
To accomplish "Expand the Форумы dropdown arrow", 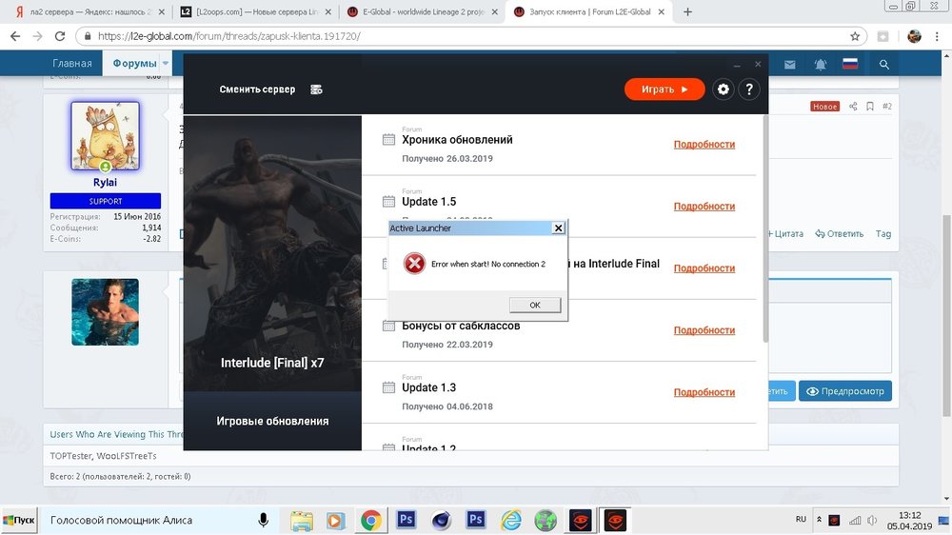I will point(166,64).
